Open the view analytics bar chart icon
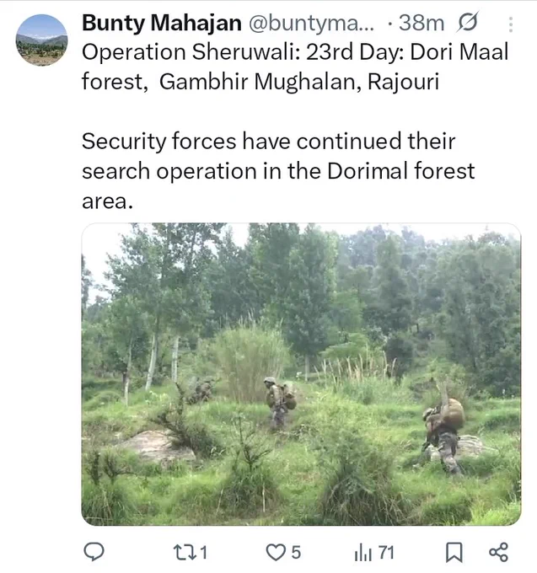 tap(363, 553)
